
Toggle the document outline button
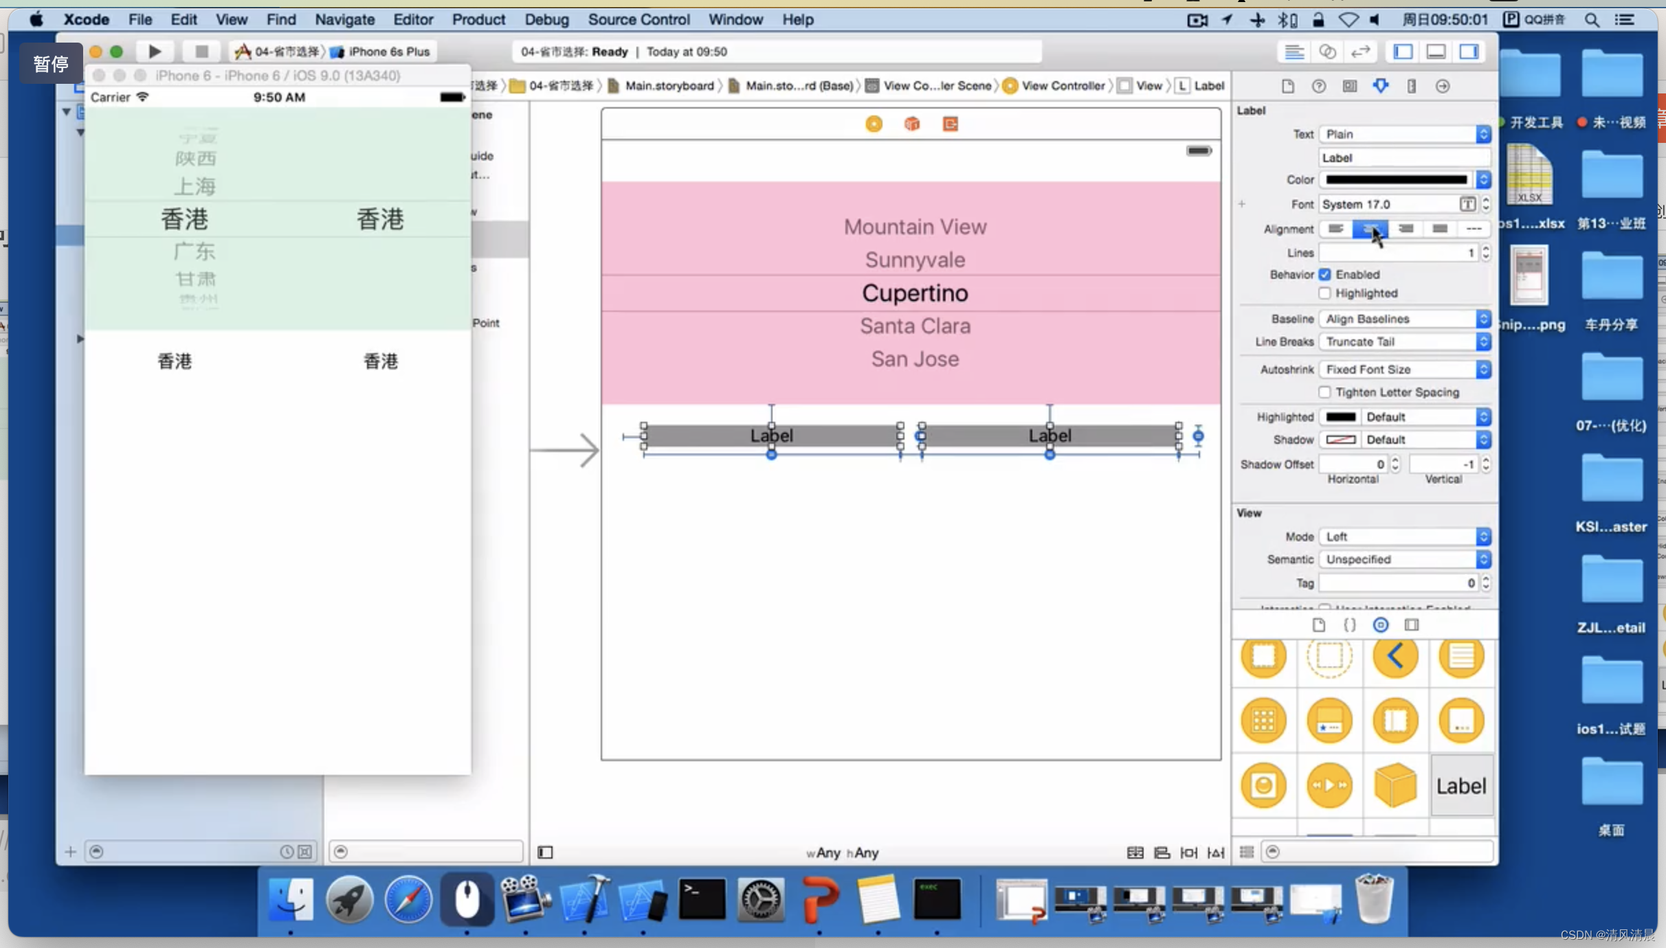pyautogui.click(x=545, y=853)
